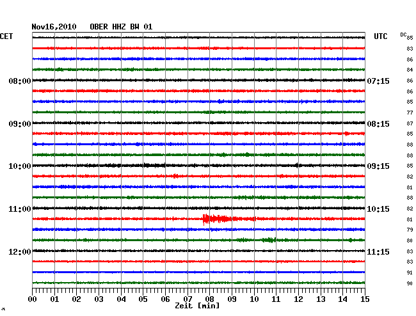Select minute 07 on the time axis
Viewport: 416px width, 316px height.
(x=188, y=299)
